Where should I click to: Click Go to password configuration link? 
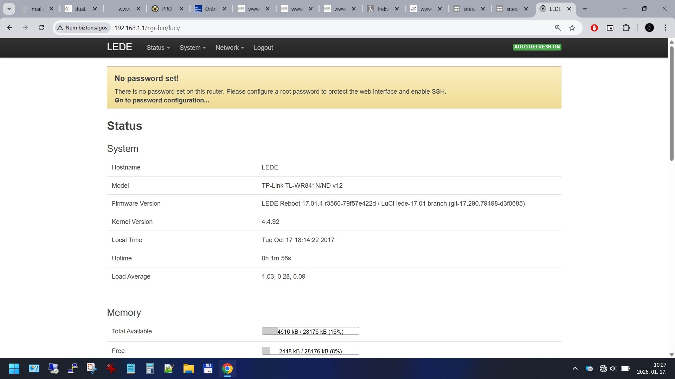(x=162, y=100)
